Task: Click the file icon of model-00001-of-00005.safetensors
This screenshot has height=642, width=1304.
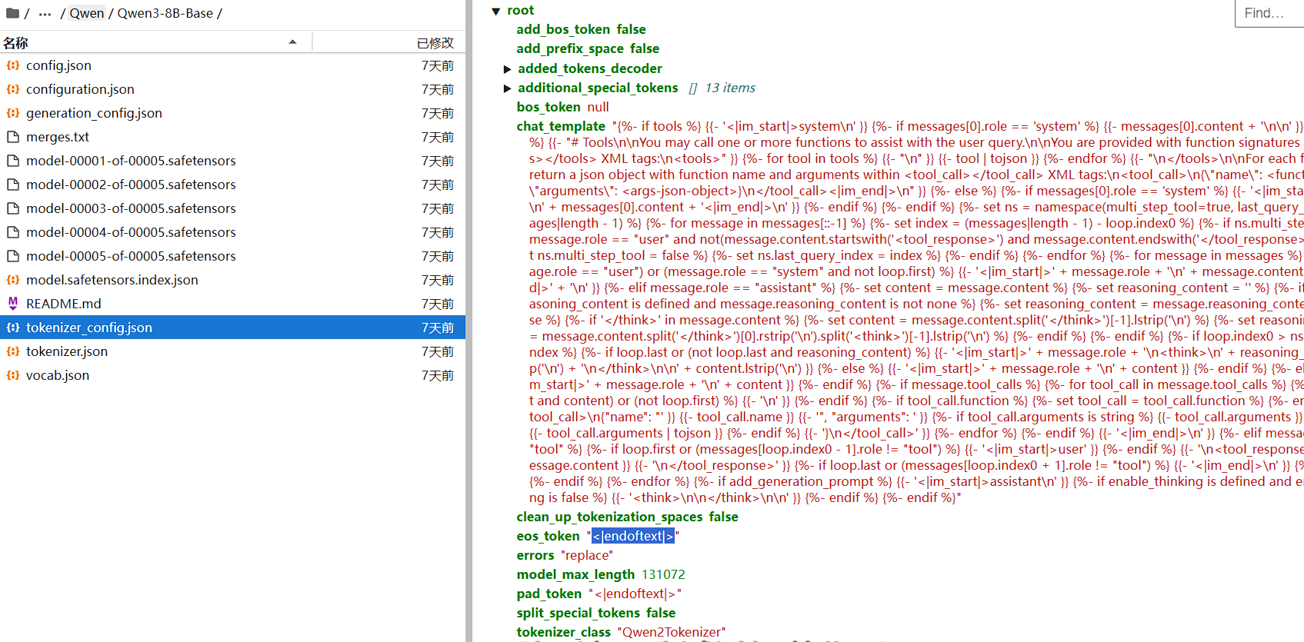Action: (x=13, y=161)
